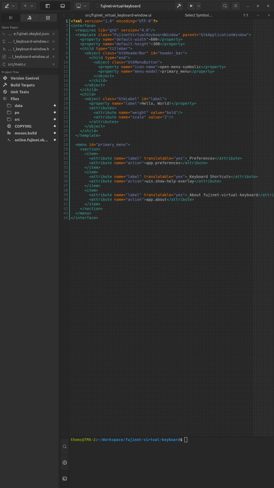Click line number 28 in the gutter
274x488 pixels.
pyautogui.click(x=66, y=144)
